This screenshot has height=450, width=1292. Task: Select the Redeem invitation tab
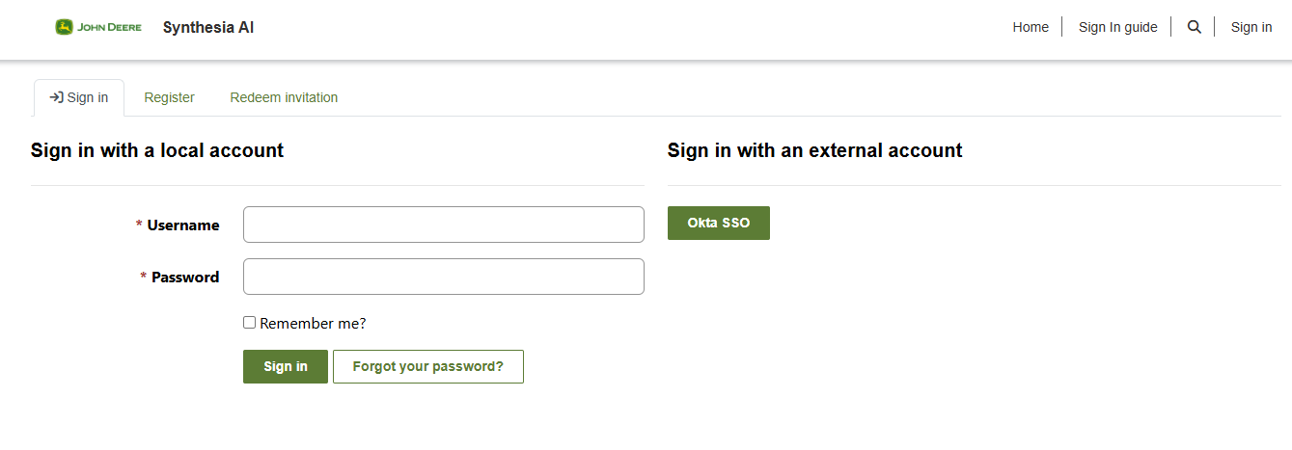(x=284, y=97)
